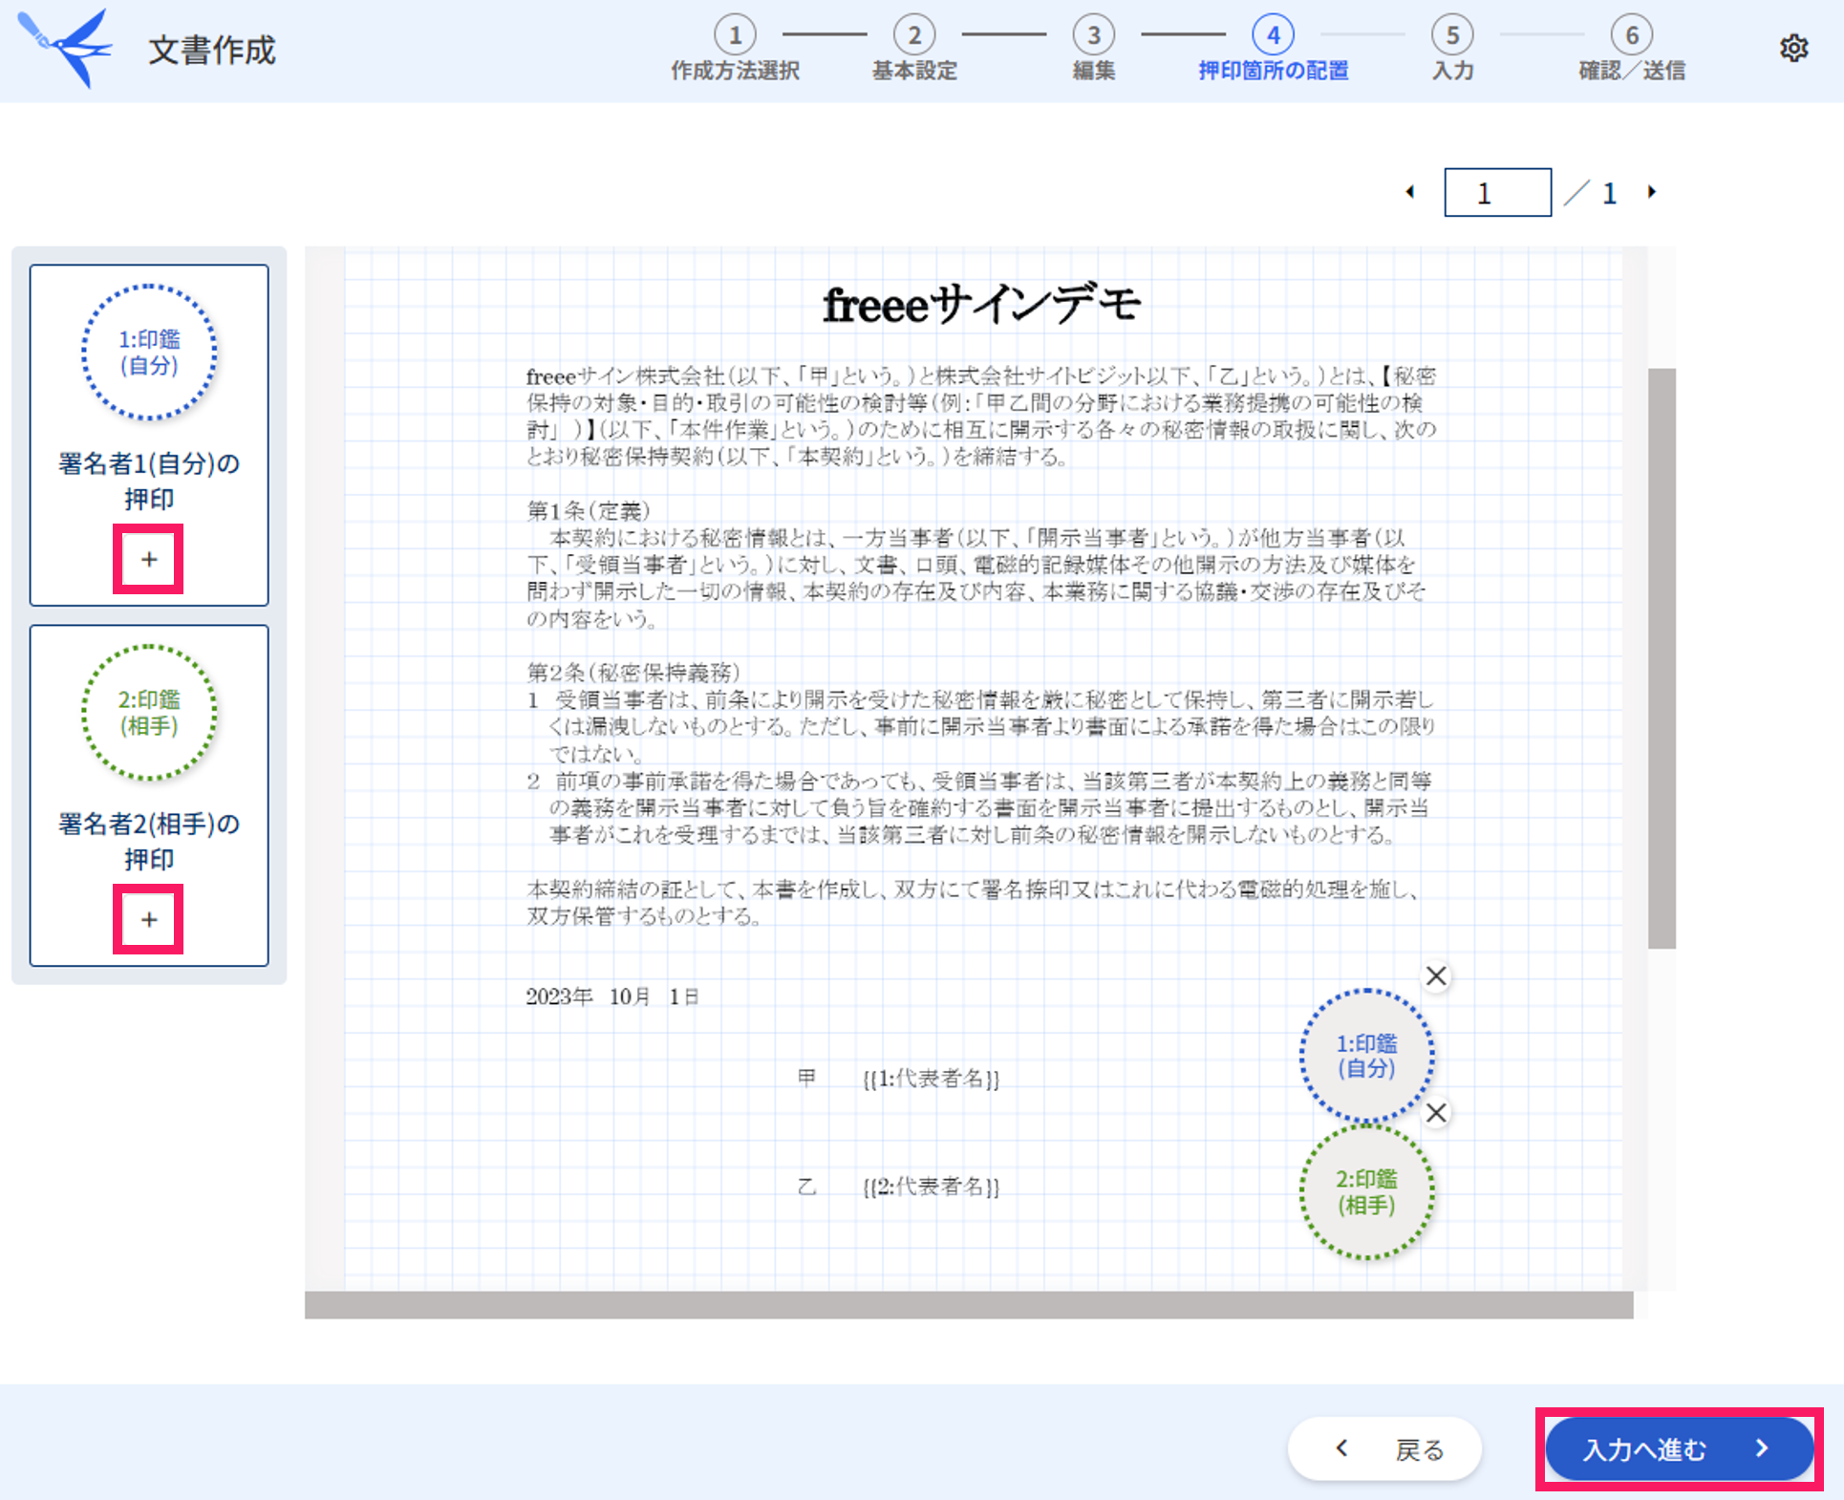
Task: Click the 署名者1(自分)の押印 label
Action: (x=149, y=482)
